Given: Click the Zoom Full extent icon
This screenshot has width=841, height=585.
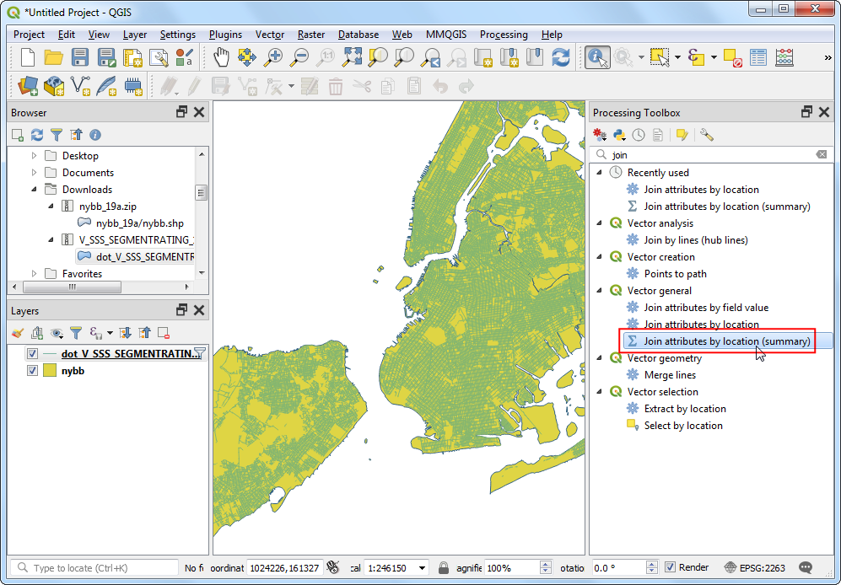Looking at the screenshot, I should point(352,57).
